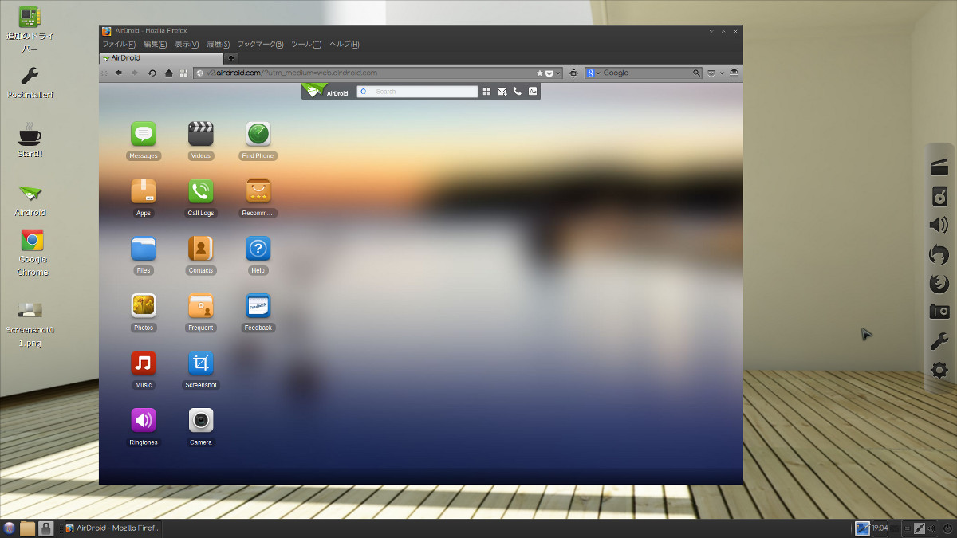This screenshot has height=538, width=957.
Task: Open the ファイル(F) menu
Action: click(x=119, y=45)
